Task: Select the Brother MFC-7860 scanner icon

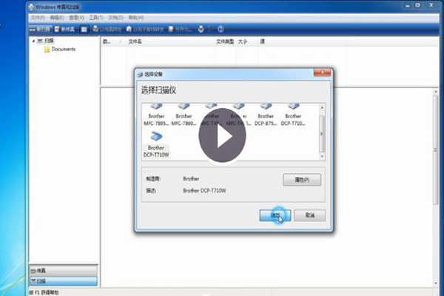Action: click(x=184, y=115)
